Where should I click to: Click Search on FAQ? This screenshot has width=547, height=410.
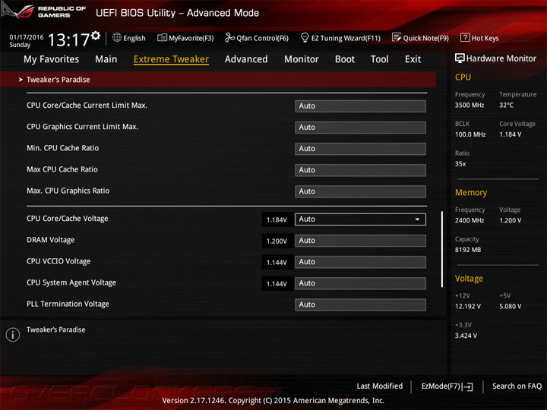pyautogui.click(x=517, y=386)
